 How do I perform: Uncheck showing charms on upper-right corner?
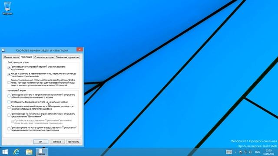(x=9, y=68)
